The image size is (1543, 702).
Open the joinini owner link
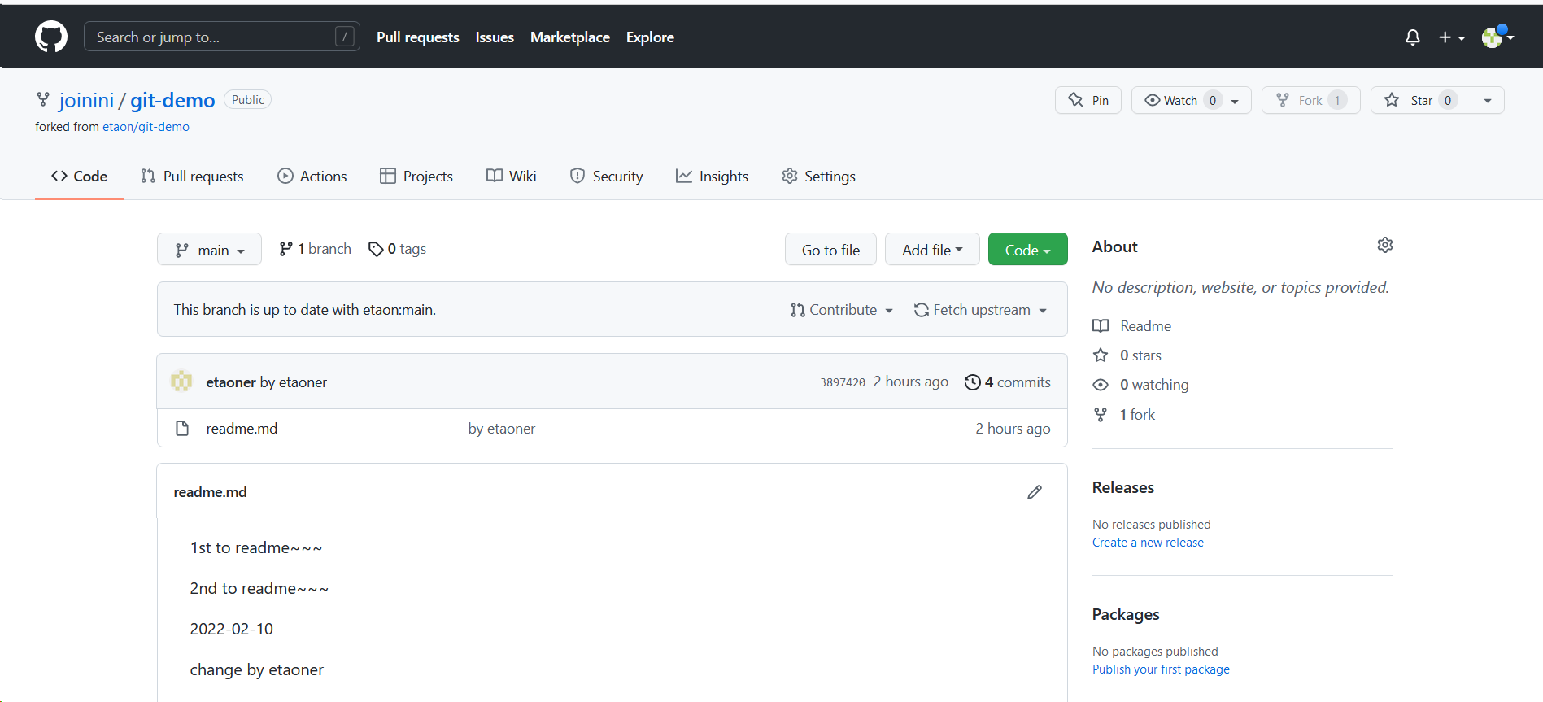coord(86,100)
